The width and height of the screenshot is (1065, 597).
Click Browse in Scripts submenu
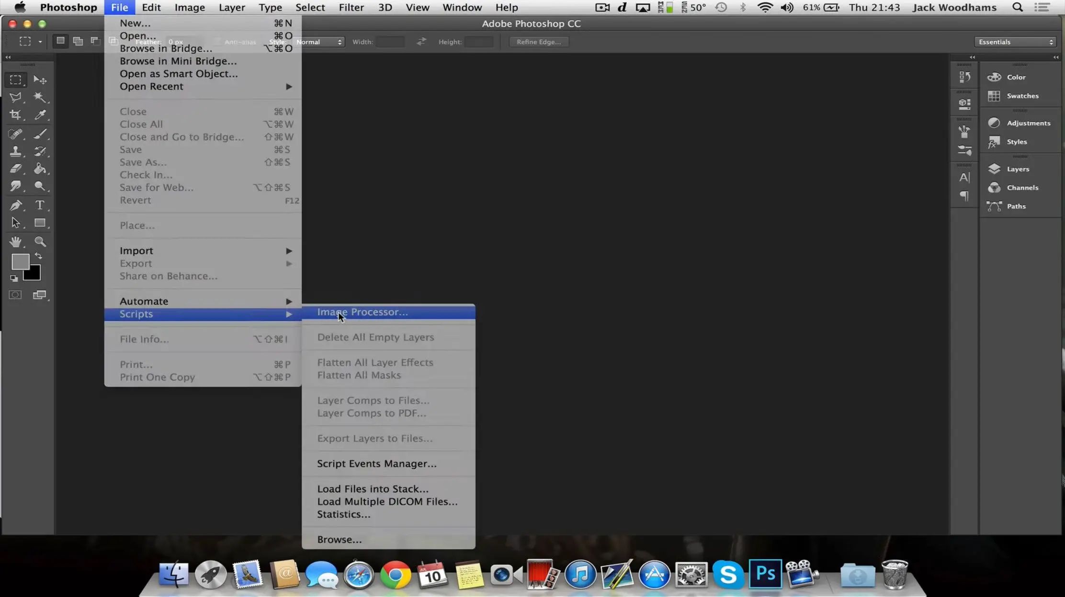point(339,539)
